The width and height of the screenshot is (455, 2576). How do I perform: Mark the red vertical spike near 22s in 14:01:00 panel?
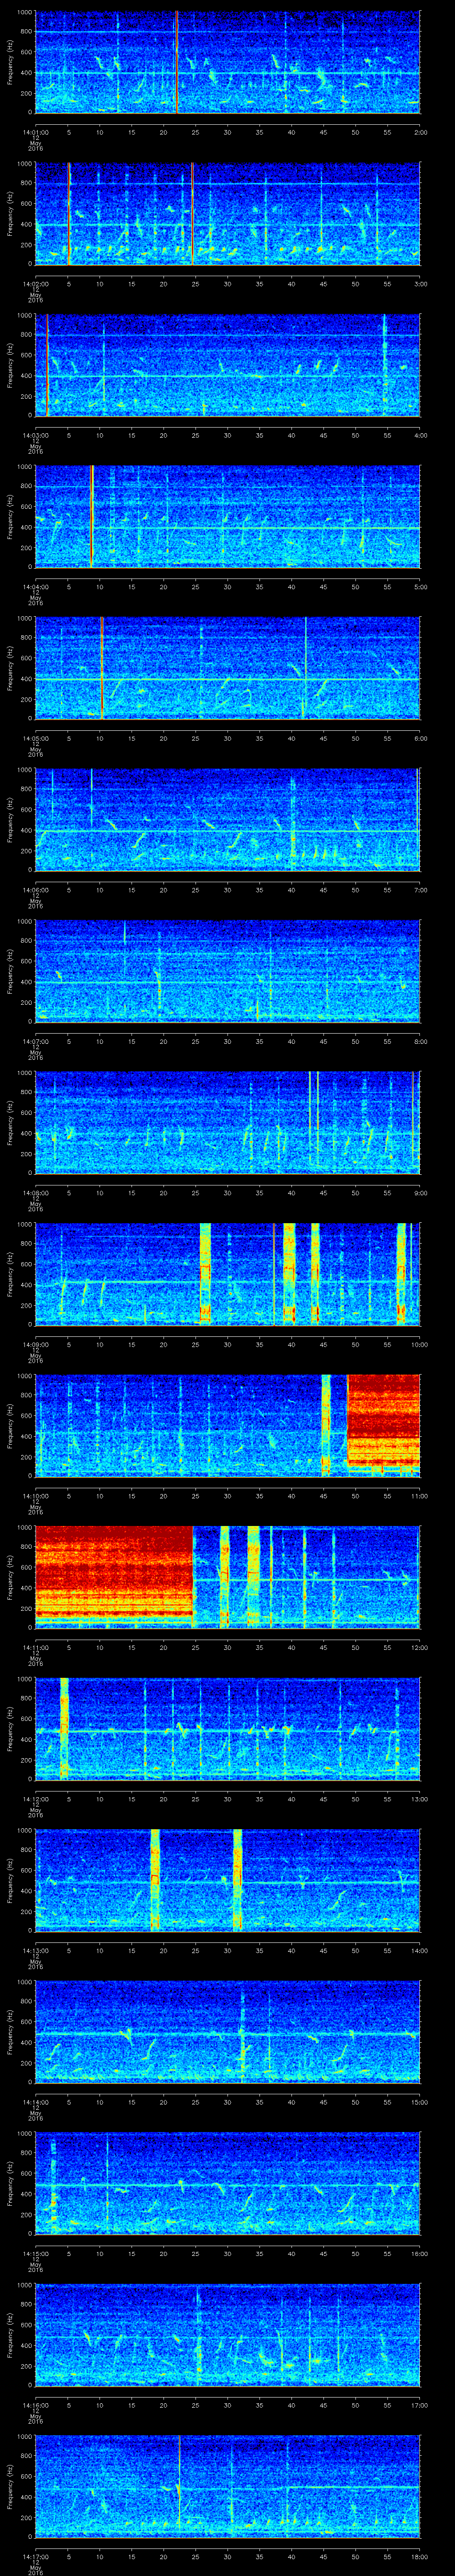(x=177, y=63)
